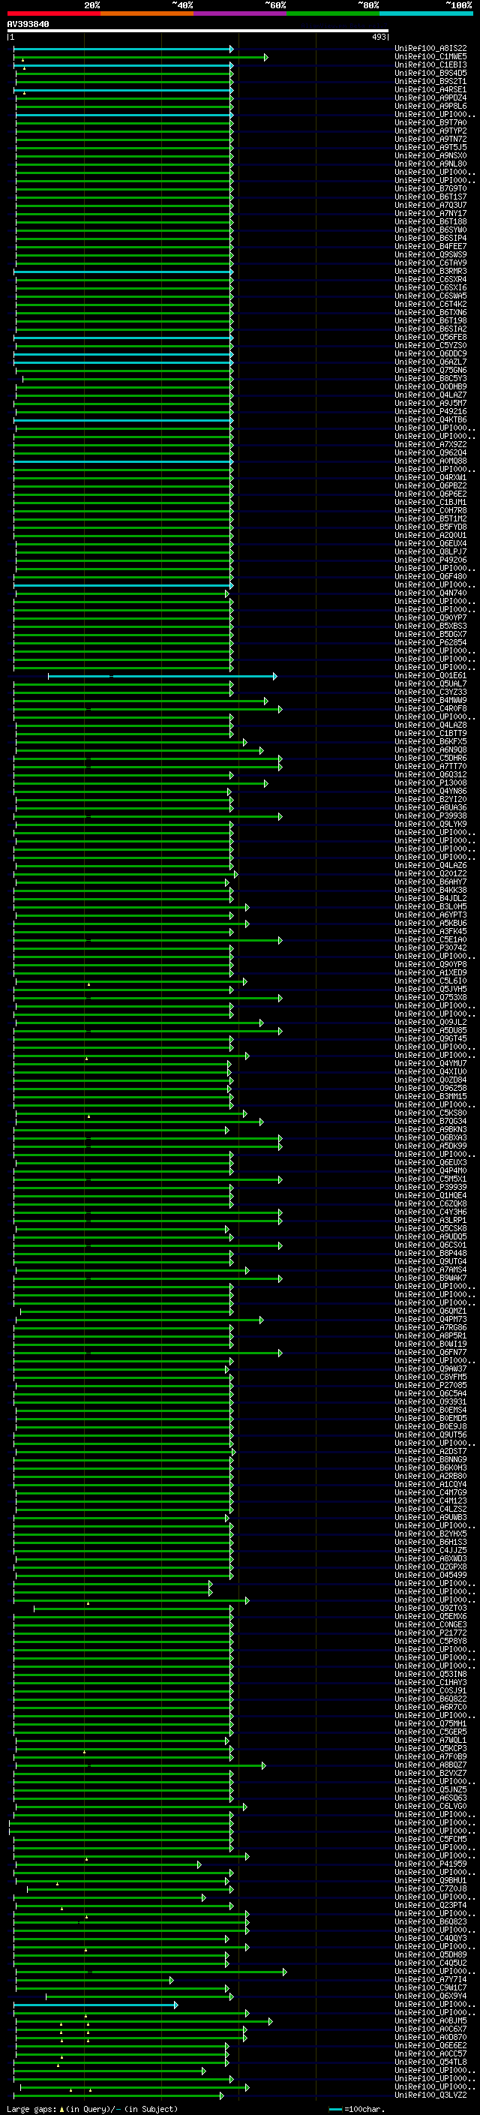The width and height of the screenshot is (480, 2115).
Task: Click the green ~80% identity legend swatch
Action: pos(333,14)
